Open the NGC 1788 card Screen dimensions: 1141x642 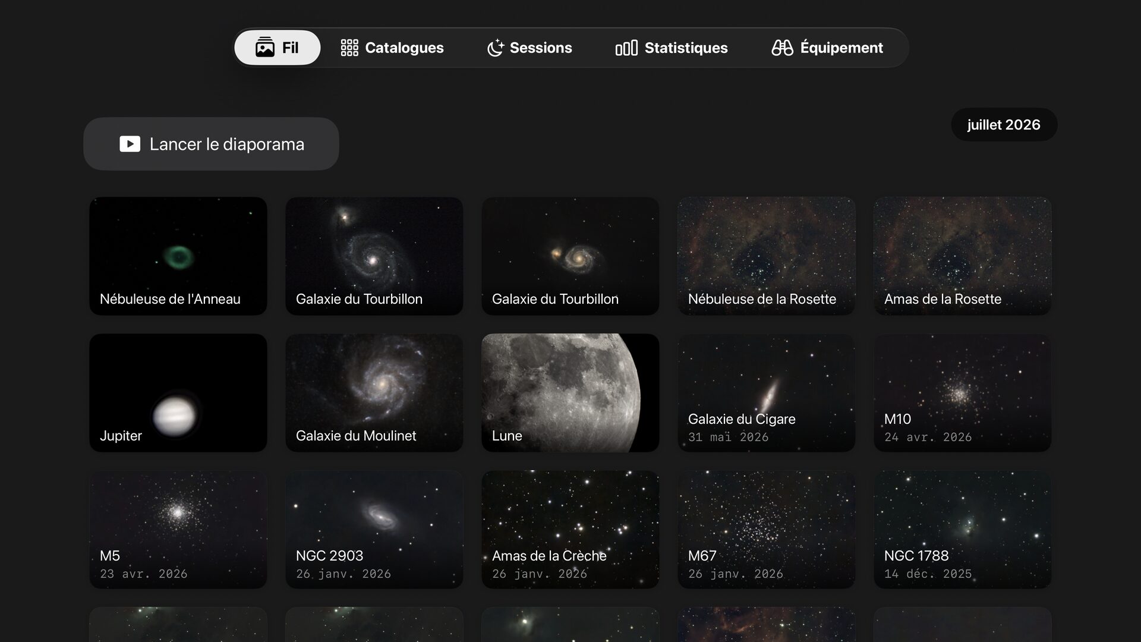pyautogui.click(x=963, y=530)
